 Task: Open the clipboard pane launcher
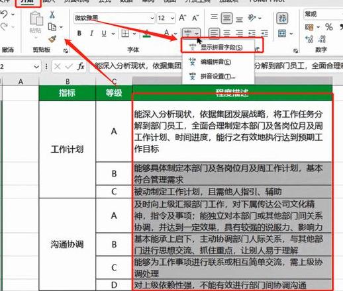click(x=66, y=51)
